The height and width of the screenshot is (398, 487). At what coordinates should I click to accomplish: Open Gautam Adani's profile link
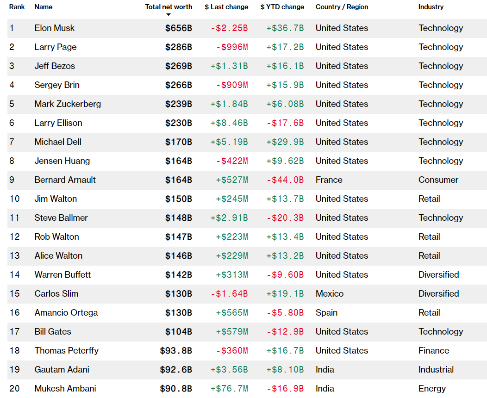pyautogui.click(x=62, y=370)
